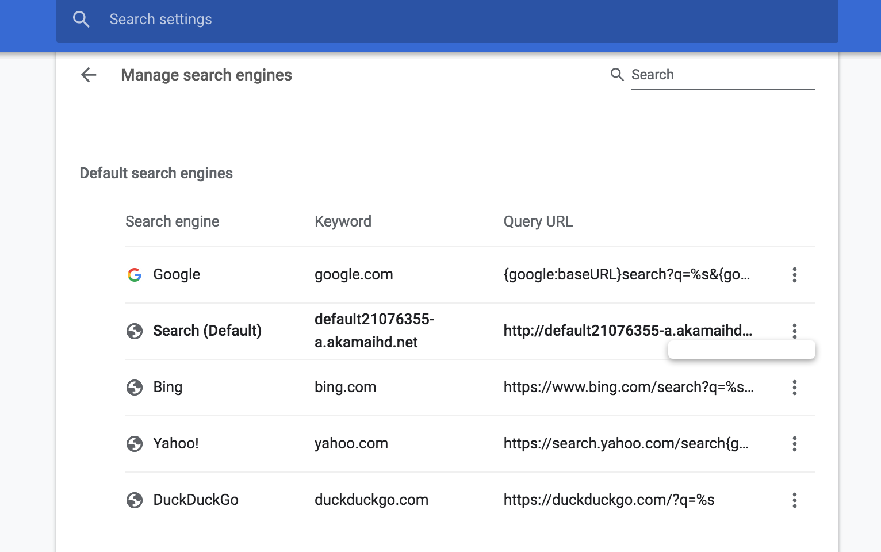Image resolution: width=881 pixels, height=552 pixels.
Task: Click the globe icon beside Yahoo!
Action: coord(135,444)
